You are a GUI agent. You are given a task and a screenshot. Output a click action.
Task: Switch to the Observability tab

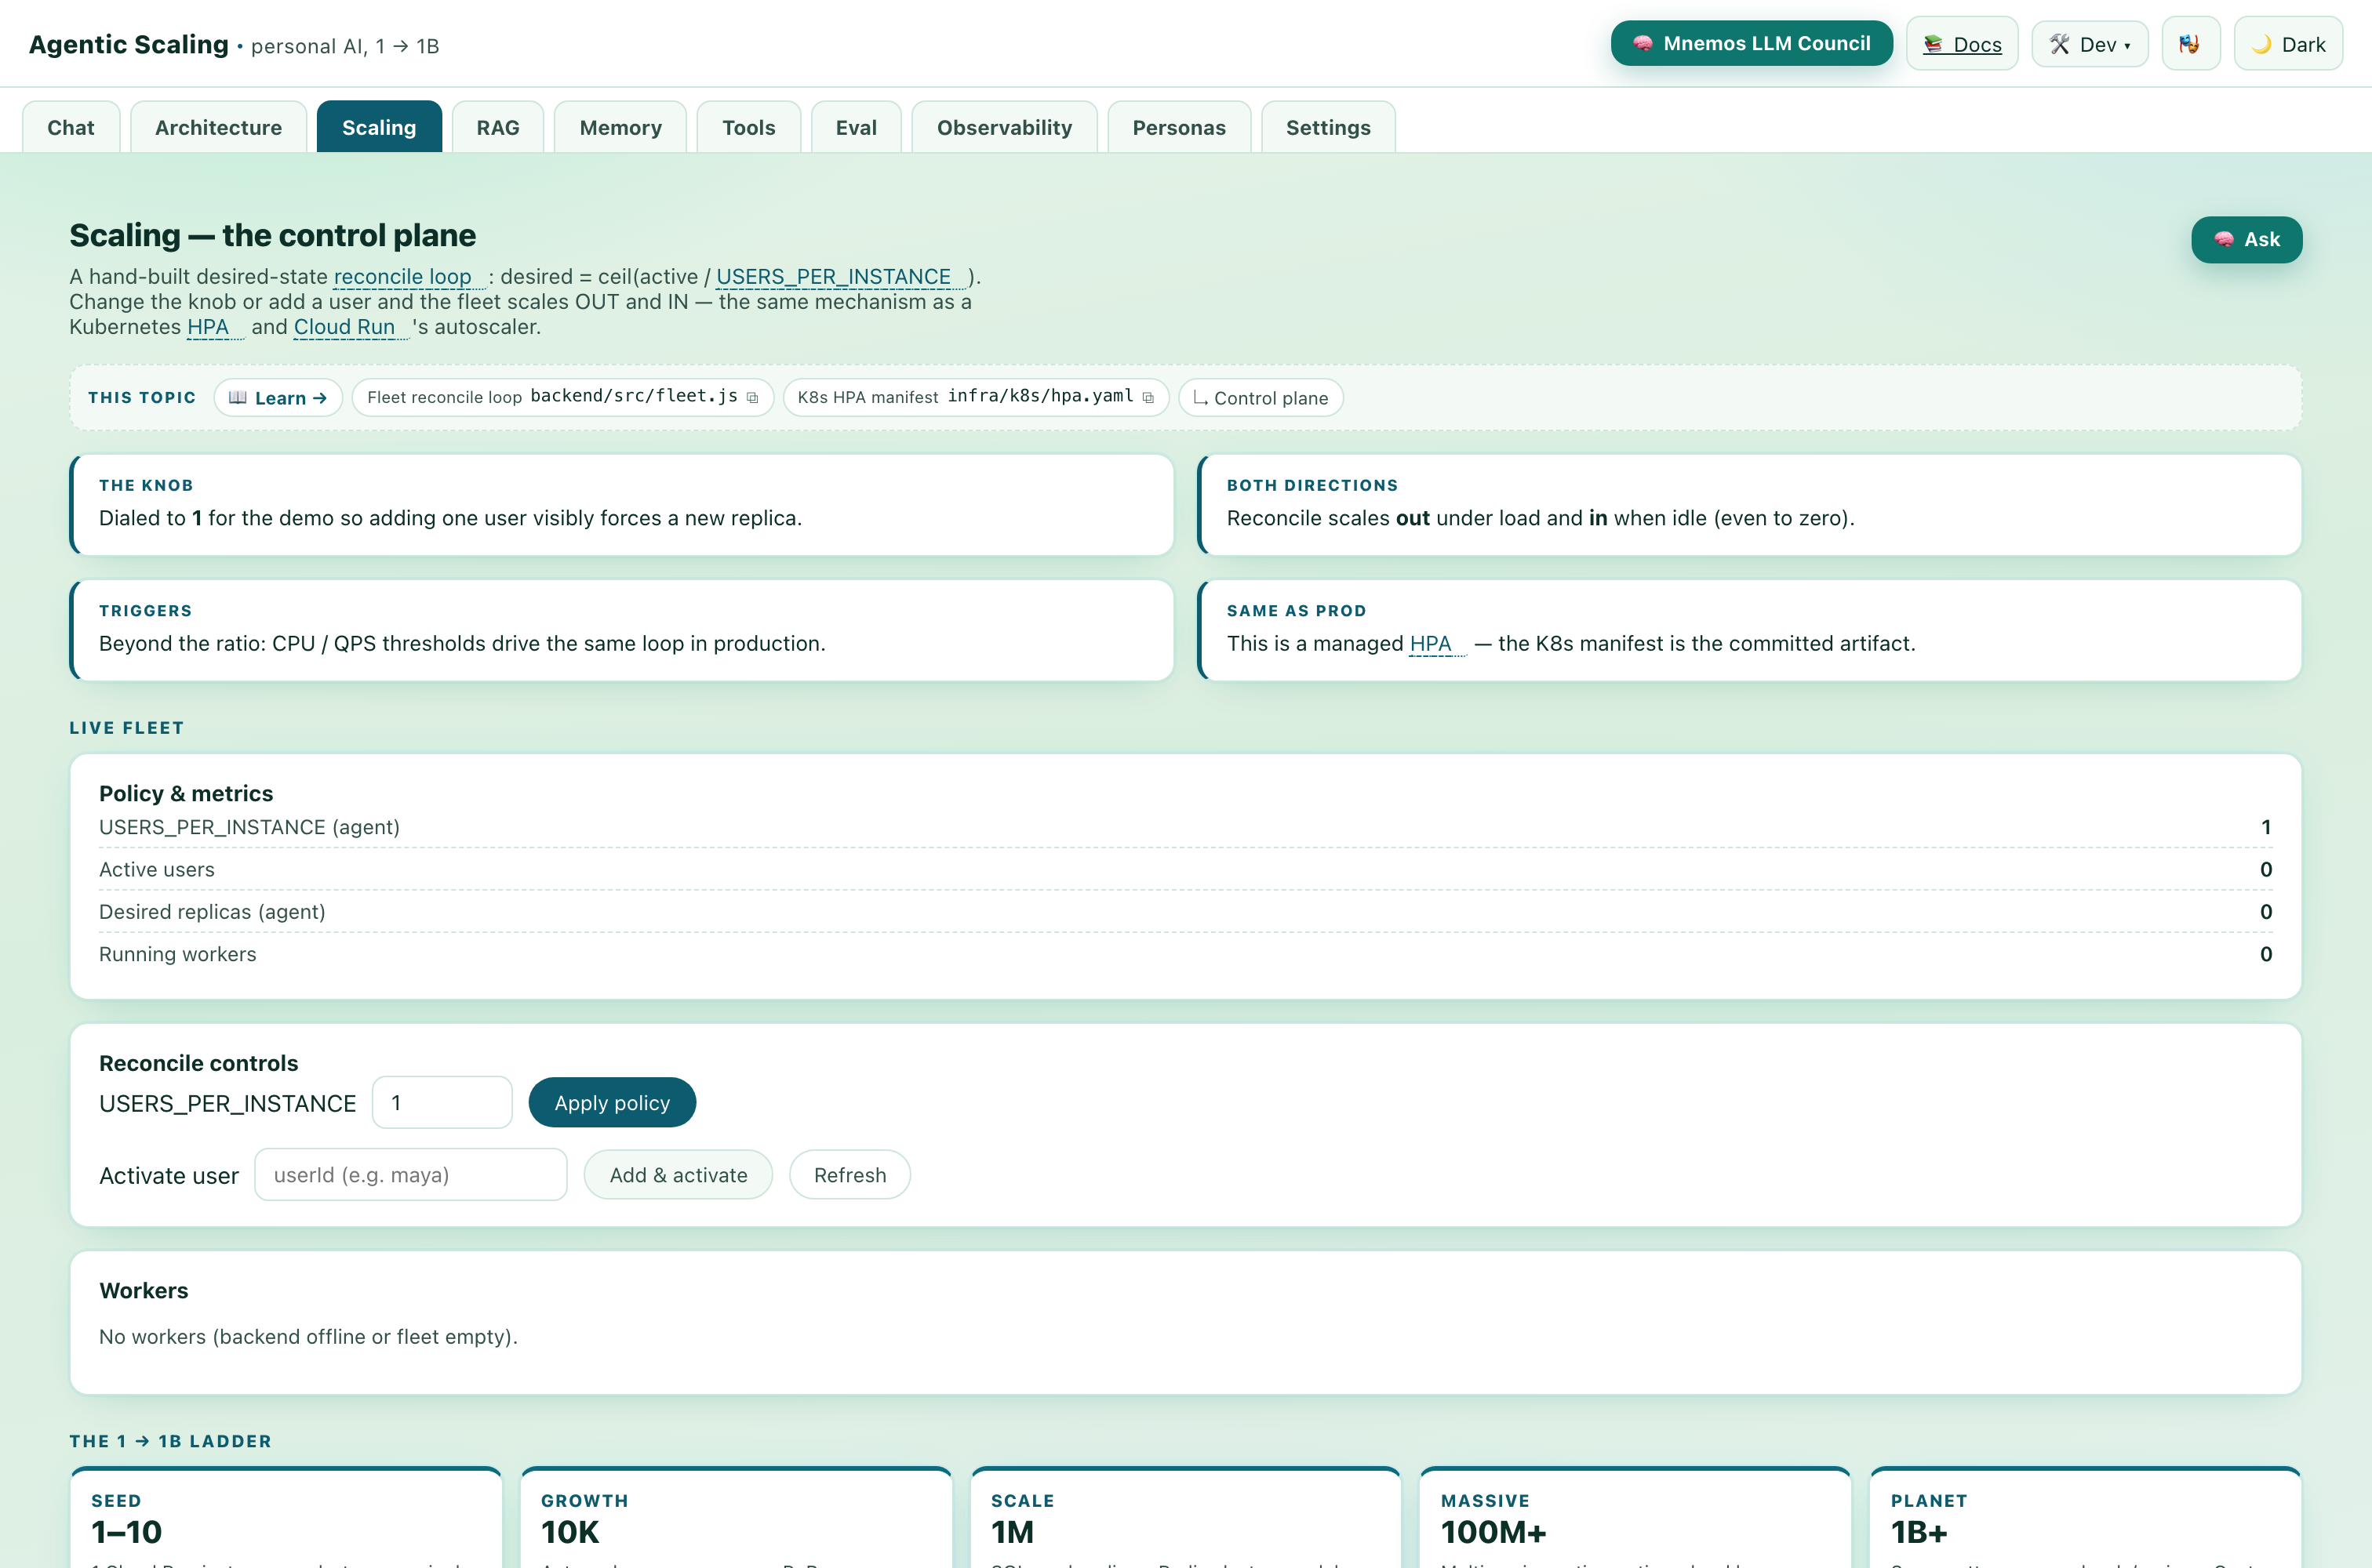click(x=1005, y=127)
